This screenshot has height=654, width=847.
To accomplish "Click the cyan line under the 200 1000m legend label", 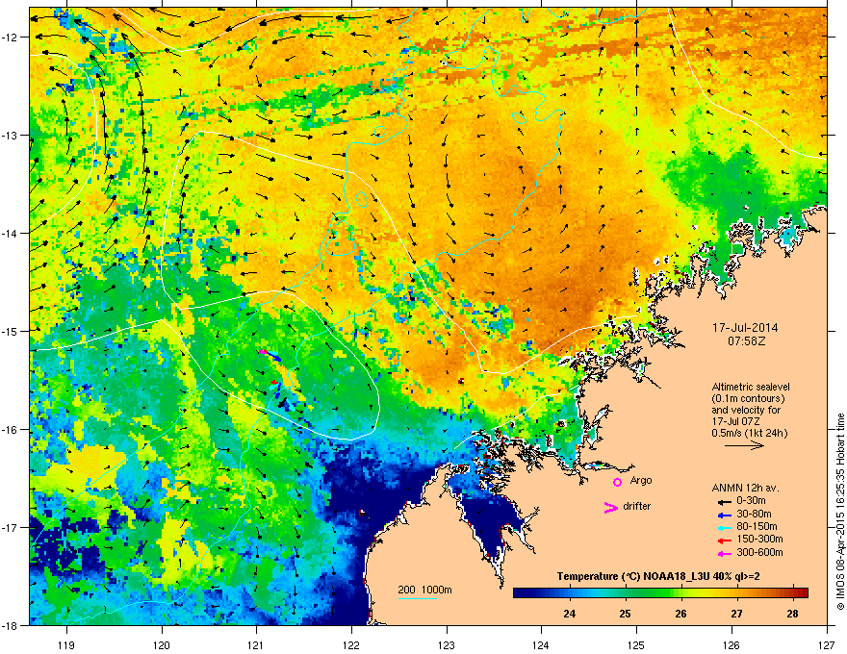I will click(x=418, y=598).
